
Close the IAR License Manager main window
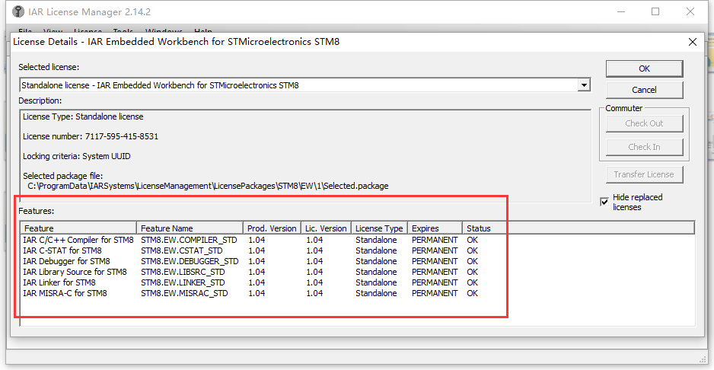click(x=690, y=11)
